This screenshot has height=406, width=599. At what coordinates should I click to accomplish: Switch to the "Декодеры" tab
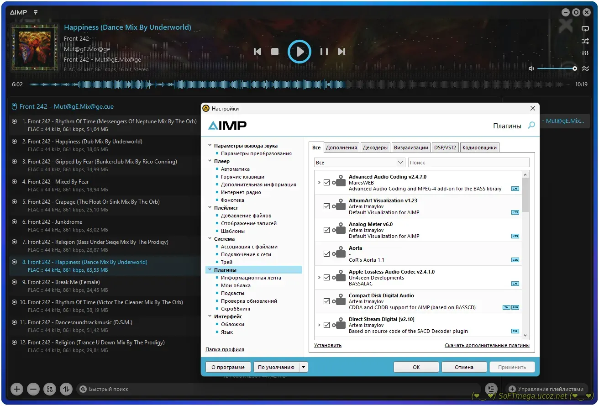[x=375, y=148]
